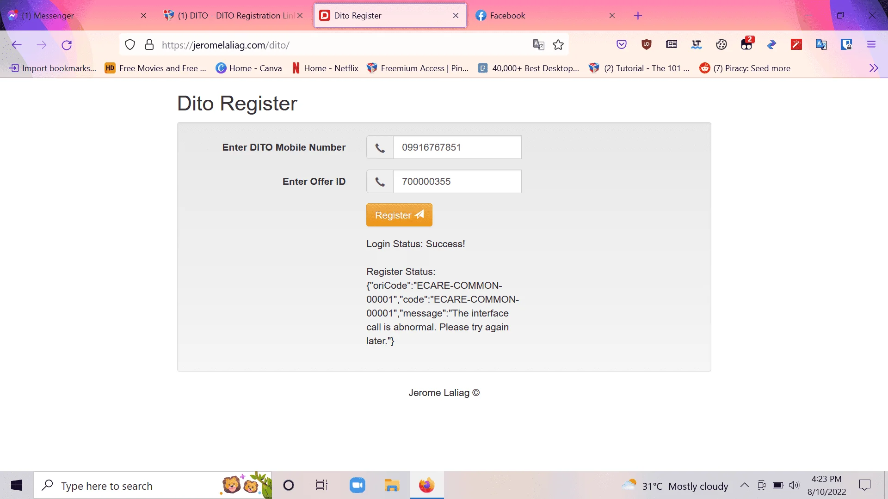Open volume control in system tray
Screen dimensions: 888x499
pos(794,485)
